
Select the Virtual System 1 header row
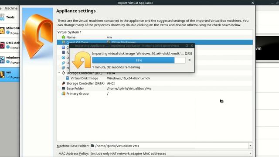coord(155,32)
